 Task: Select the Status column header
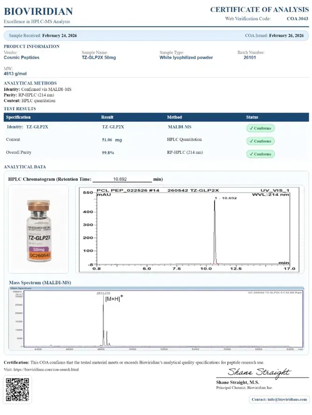click(252, 117)
